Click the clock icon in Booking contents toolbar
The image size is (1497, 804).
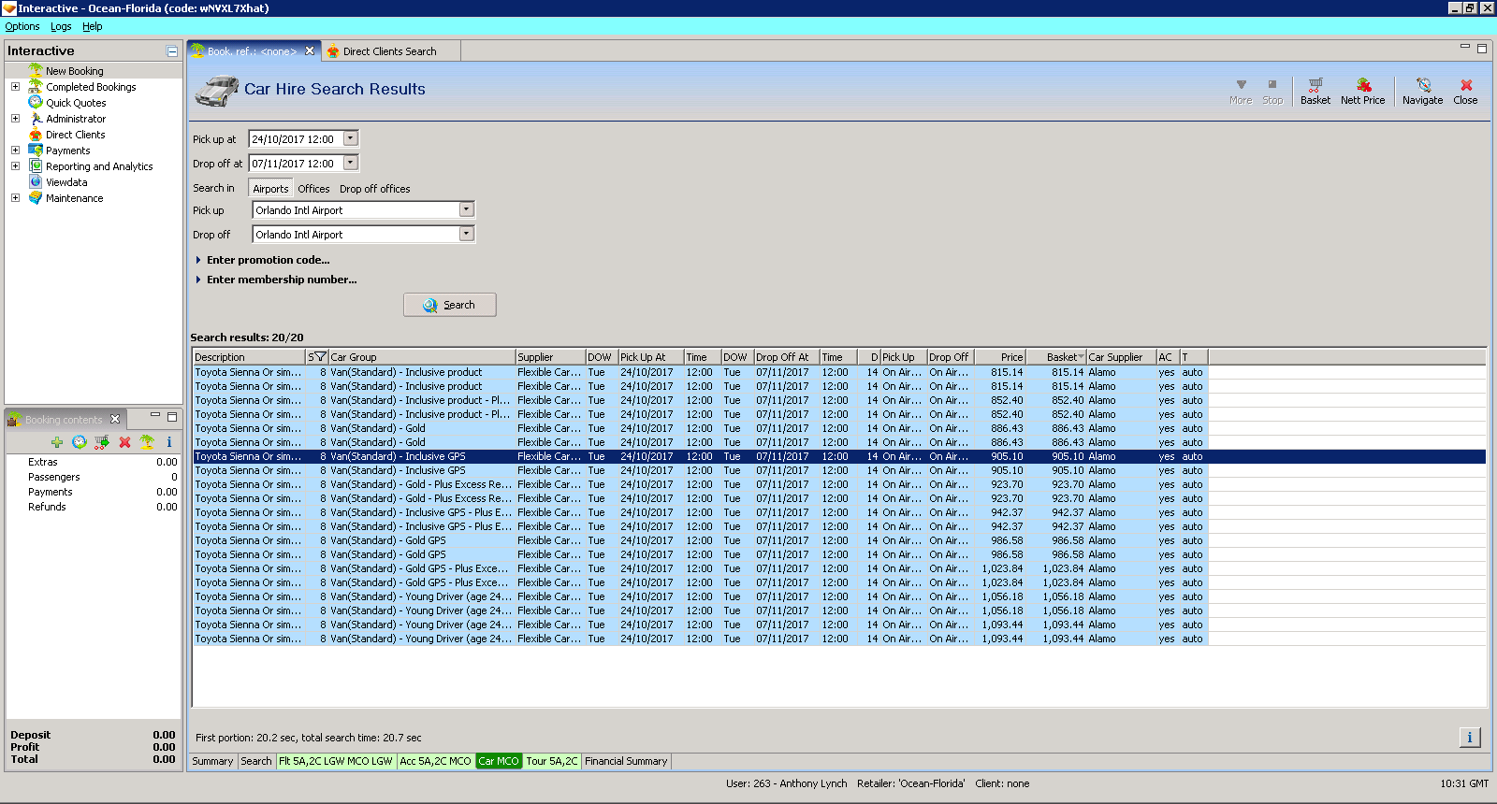[80, 442]
